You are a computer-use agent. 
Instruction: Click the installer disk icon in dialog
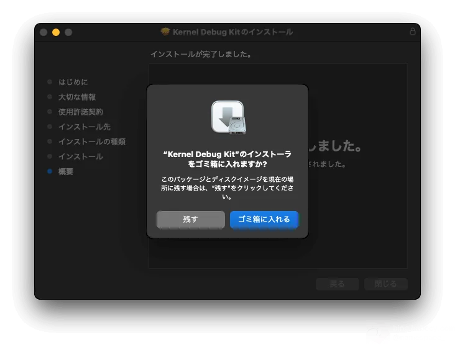pyautogui.click(x=227, y=117)
